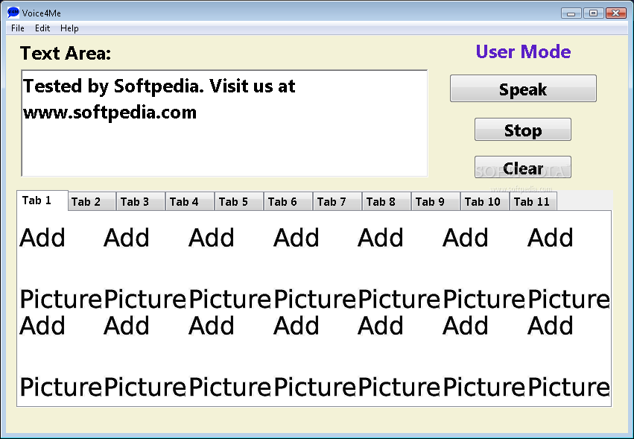The width and height of the screenshot is (634, 439).
Task: Select Tab 9
Action: [437, 201]
